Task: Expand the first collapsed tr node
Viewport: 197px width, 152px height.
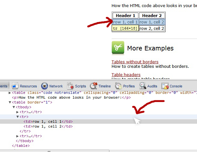Action: click(17, 112)
